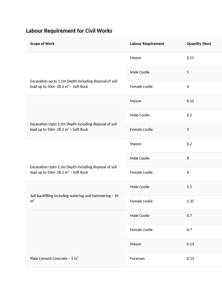This screenshot has height=297, width=222.
Task: Click 'Male Coolie' with quantity 0.7
Action: coord(140,216)
